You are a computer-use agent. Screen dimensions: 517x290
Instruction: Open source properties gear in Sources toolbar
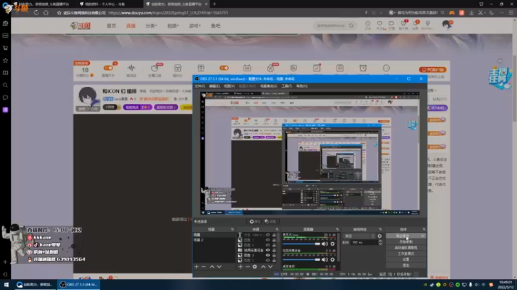click(x=255, y=267)
